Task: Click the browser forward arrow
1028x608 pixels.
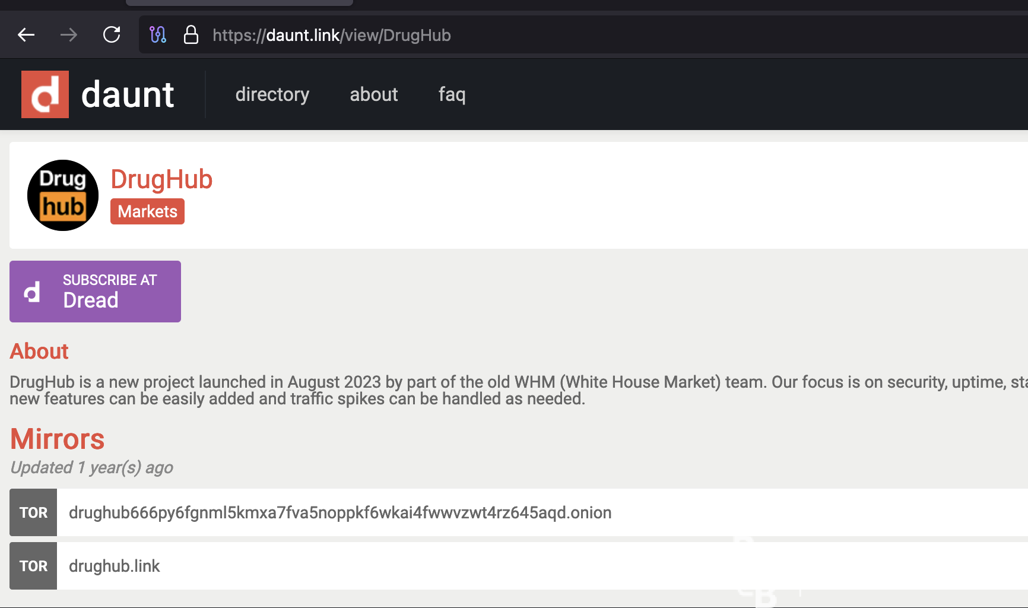Action: point(69,35)
